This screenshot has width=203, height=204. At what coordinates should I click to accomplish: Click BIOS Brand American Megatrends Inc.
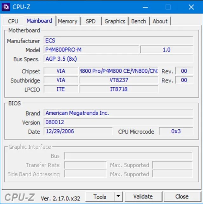click(118, 113)
